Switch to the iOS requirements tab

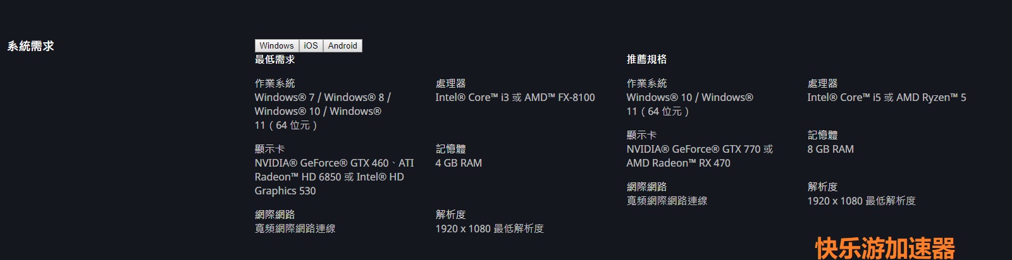(311, 45)
